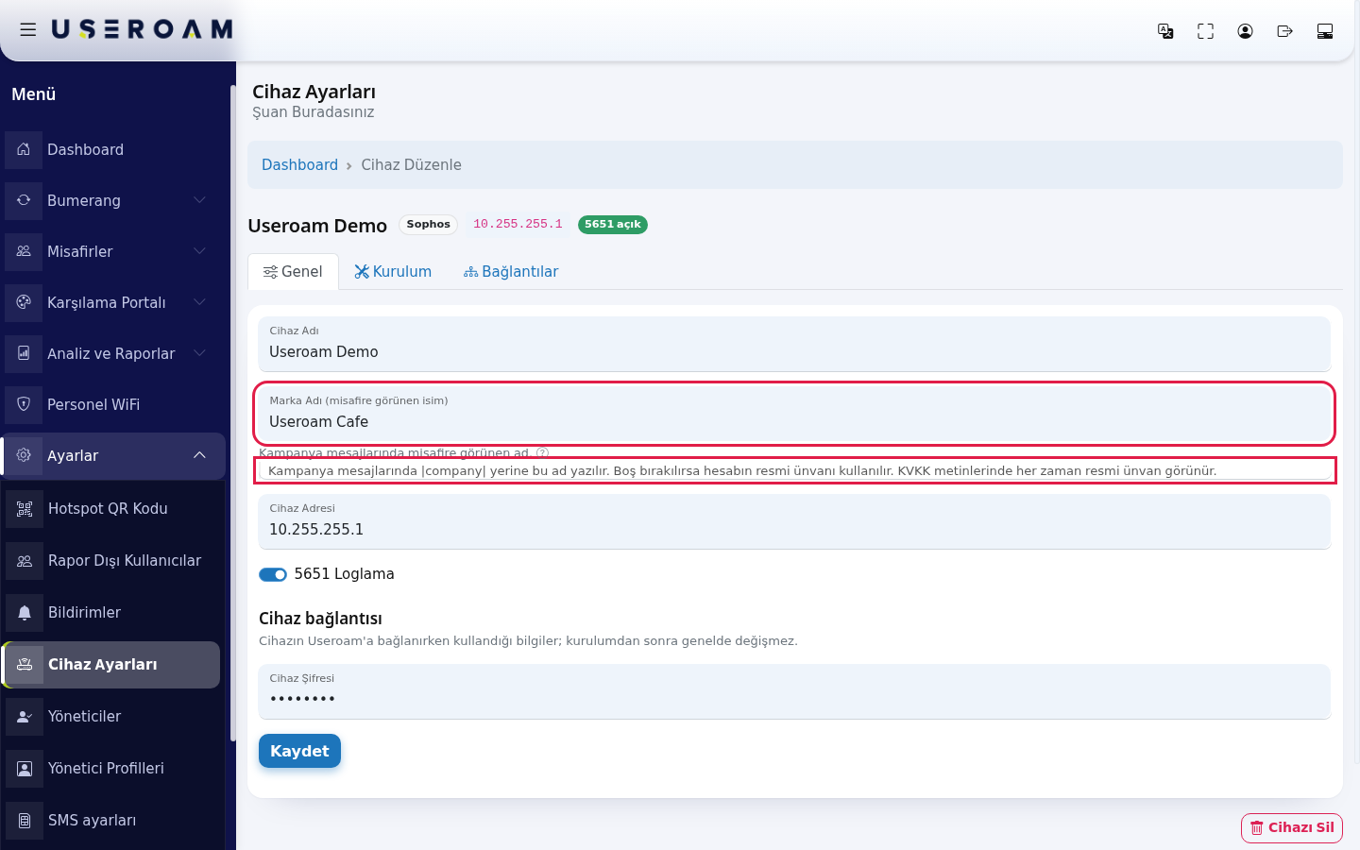
Task: Click the 5651 açık green badge
Action: (x=613, y=225)
